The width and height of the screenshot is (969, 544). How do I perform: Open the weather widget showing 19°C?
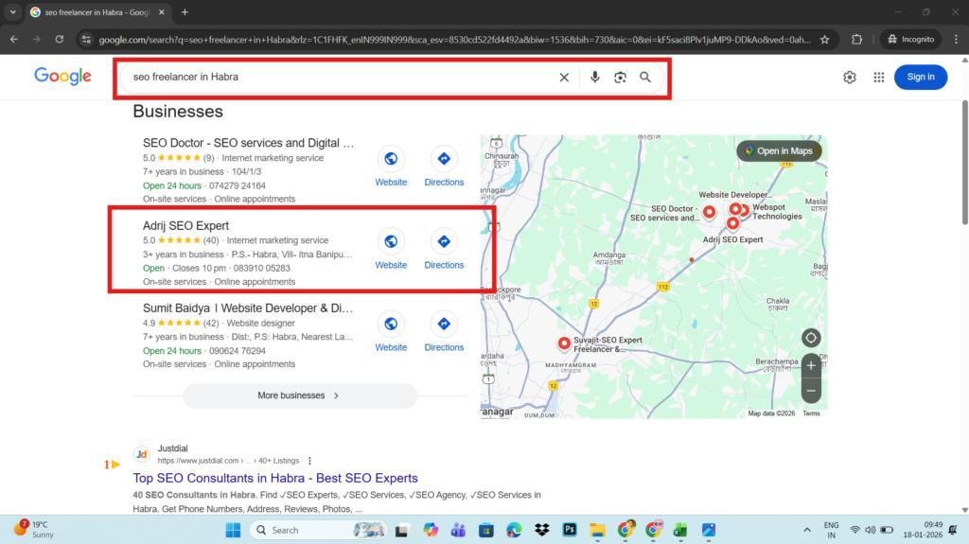coord(34,530)
